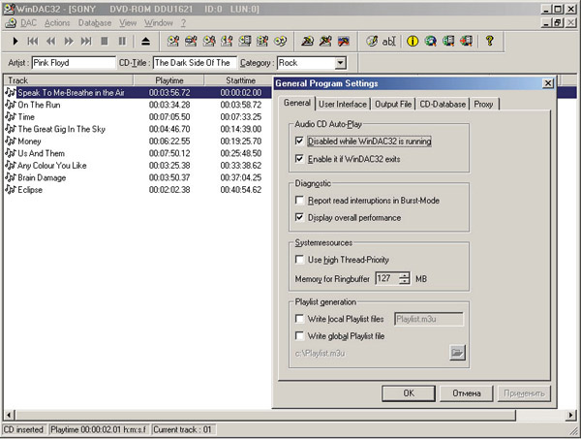Select 'Speak To Me-Breathe in the Air' track
The height and width of the screenshot is (439, 581).
(x=71, y=92)
